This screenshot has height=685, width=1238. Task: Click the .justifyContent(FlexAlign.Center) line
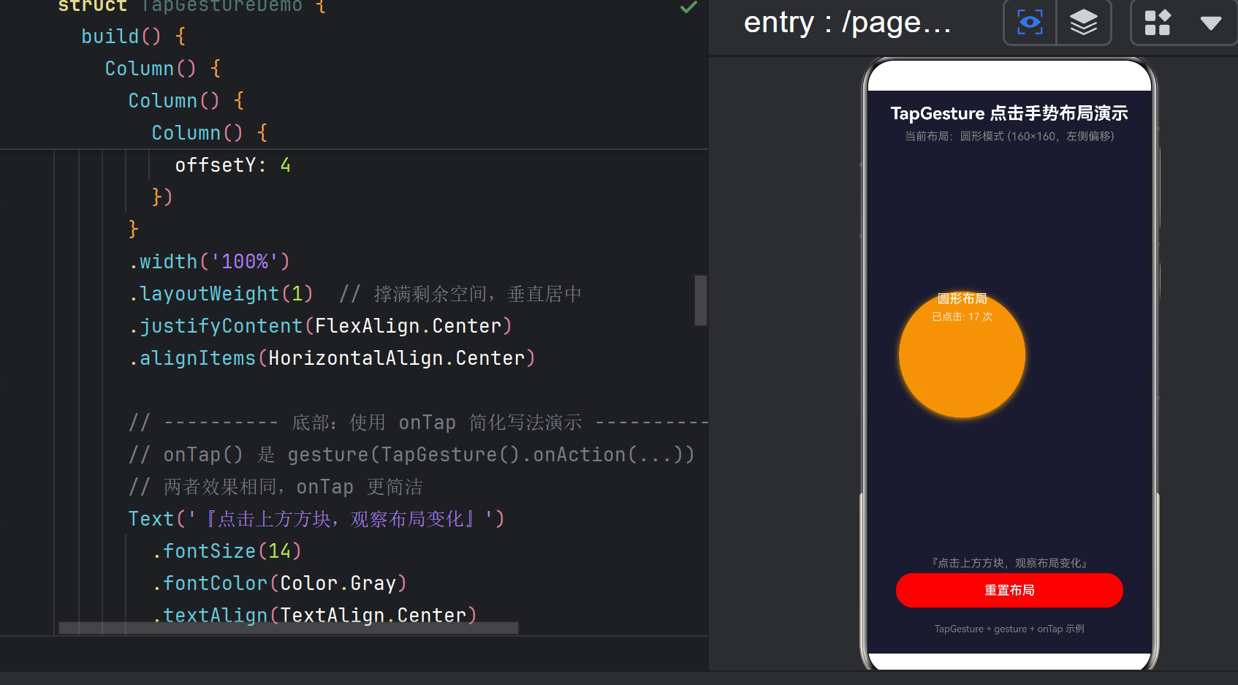(x=321, y=326)
